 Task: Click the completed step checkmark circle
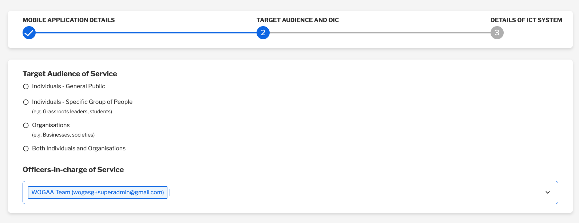(x=29, y=33)
